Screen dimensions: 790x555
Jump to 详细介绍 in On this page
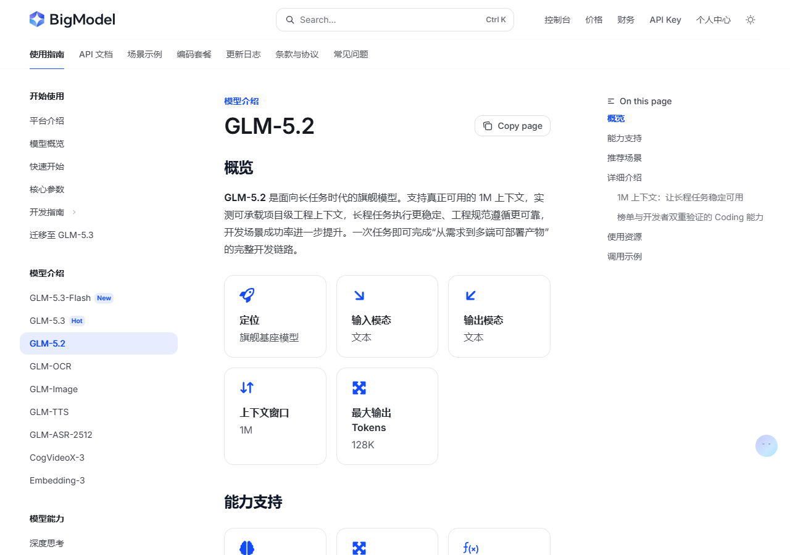click(x=625, y=178)
